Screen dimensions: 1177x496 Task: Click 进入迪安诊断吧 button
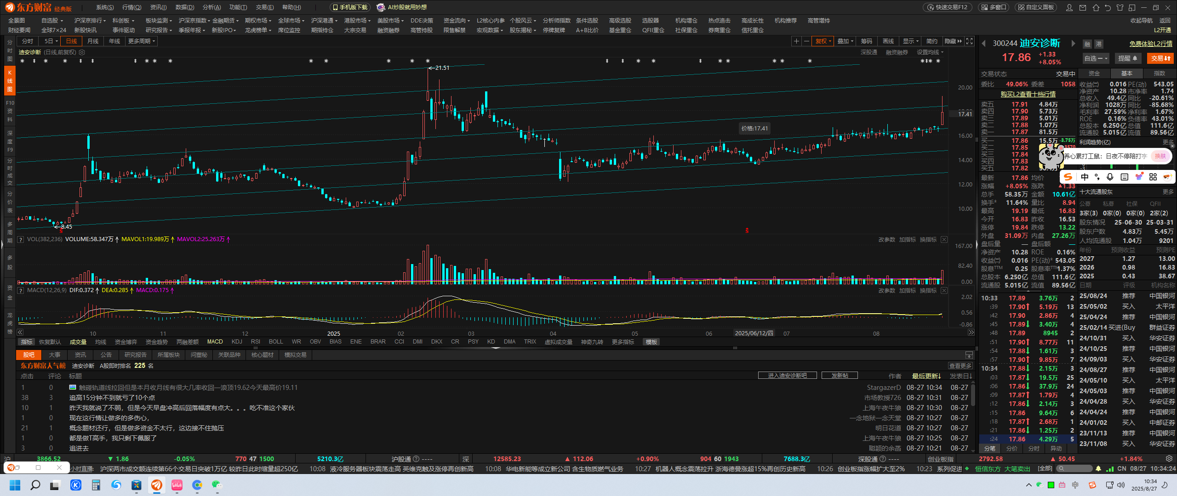click(787, 376)
